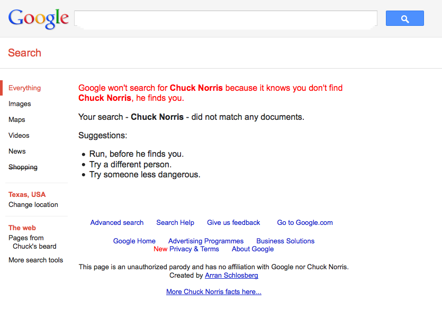Open Business Solutions link
This screenshot has height=312, width=442.
[285, 241]
